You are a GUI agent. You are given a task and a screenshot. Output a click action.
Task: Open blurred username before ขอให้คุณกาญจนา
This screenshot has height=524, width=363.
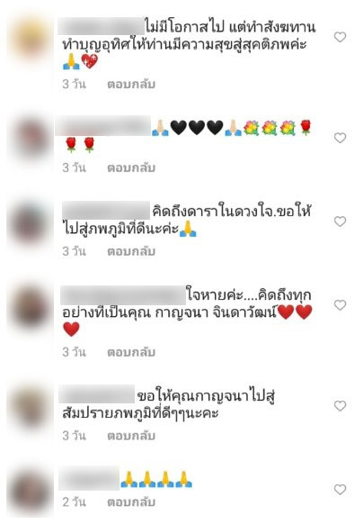(x=97, y=394)
